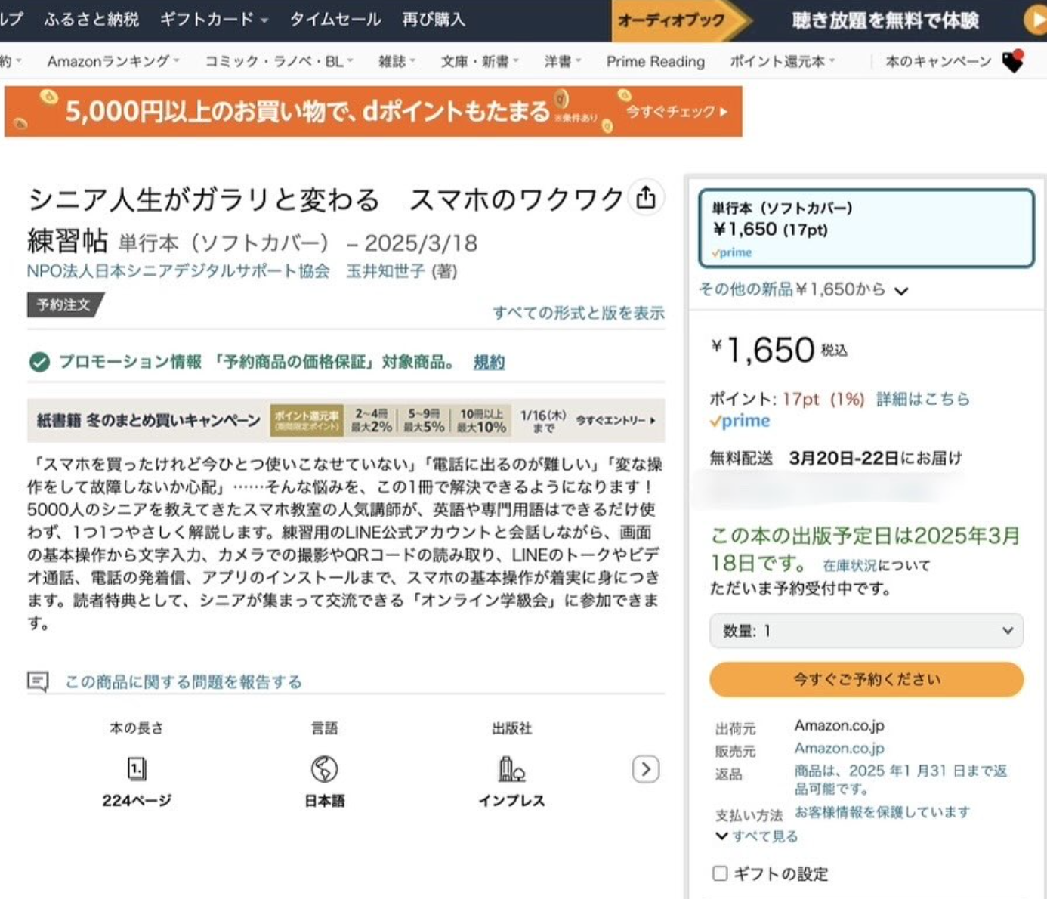1047x899 pixels.
Task: Open the 雑誌 dropdown menu
Action: [397, 61]
